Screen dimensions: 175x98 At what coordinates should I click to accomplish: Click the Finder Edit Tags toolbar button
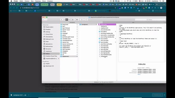click(x=86, y=20)
